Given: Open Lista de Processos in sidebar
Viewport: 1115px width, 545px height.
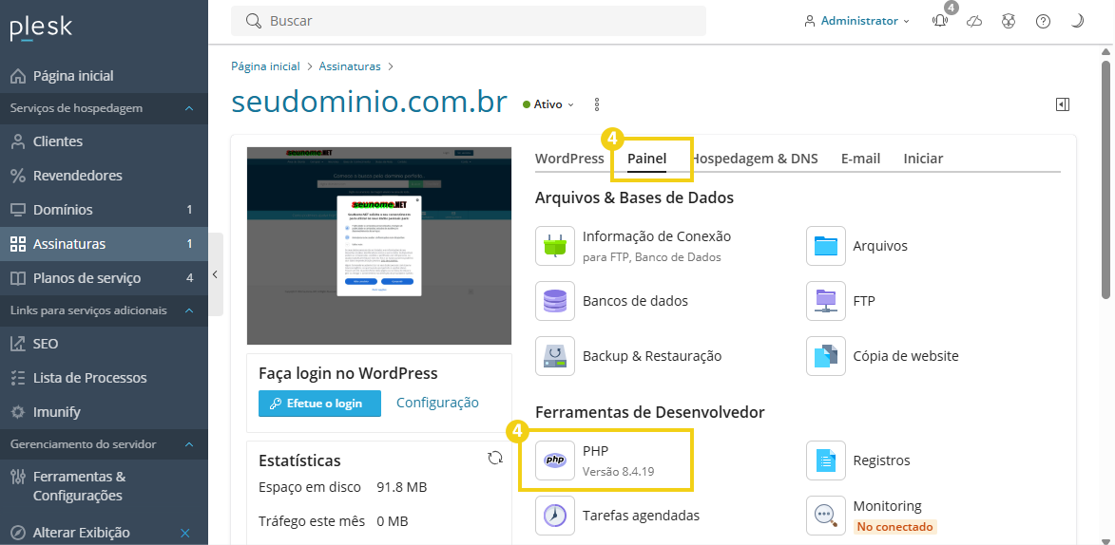Looking at the screenshot, I should pos(104,378).
